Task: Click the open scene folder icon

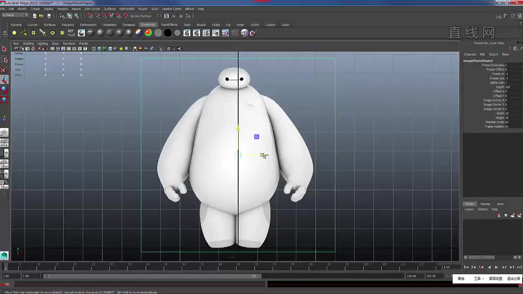Action: 41,16
